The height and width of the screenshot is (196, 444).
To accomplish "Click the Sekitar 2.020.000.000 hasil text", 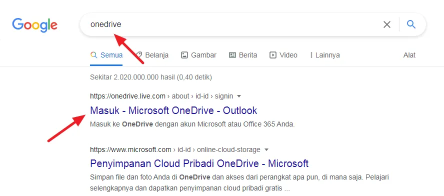I will click(151, 77).
